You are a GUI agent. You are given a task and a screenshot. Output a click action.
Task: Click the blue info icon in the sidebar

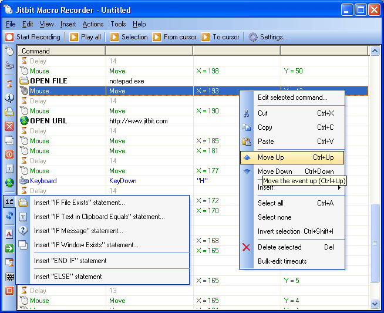[x=9, y=97]
